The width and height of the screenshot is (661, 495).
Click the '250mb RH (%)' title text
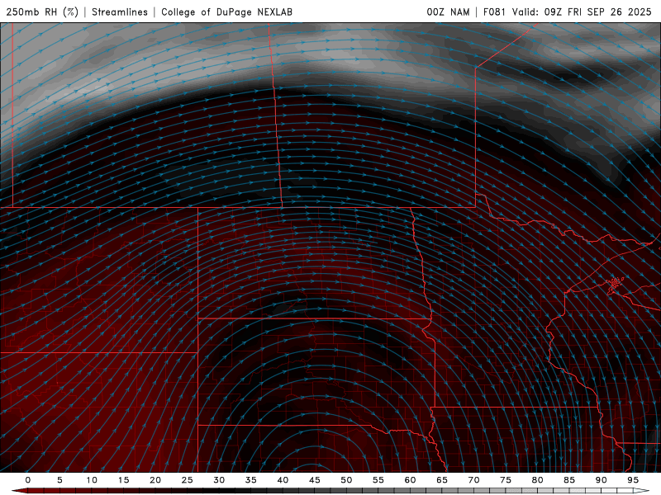(43, 12)
